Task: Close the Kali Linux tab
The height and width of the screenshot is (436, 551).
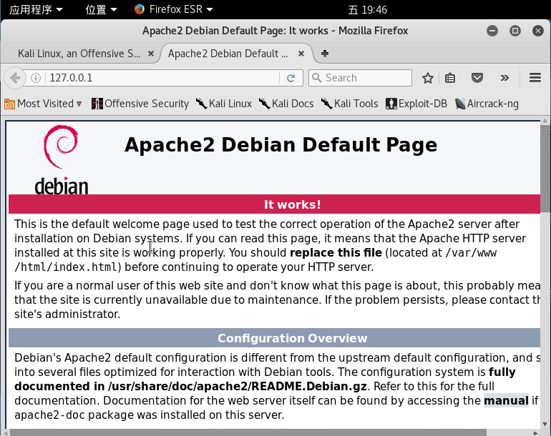Action: point(151,54)
